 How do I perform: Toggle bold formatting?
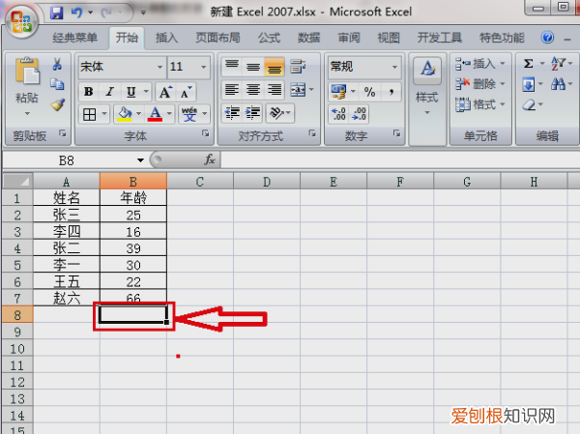[88, 92]
